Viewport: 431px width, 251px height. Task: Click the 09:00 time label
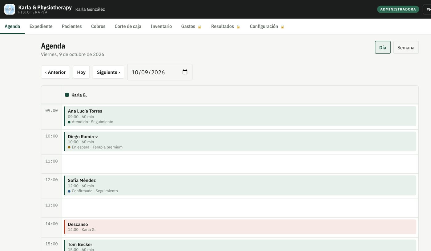tap(51, 111)
